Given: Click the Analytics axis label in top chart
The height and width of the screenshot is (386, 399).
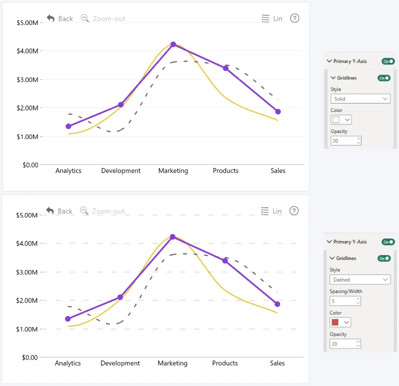Looking at the screenshot, I should coord(68,170).
